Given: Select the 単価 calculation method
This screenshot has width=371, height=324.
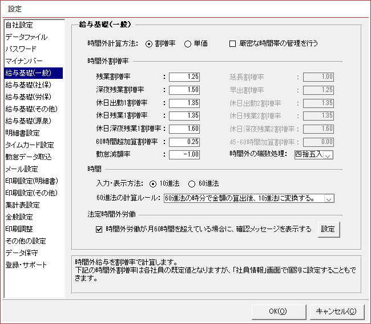Looking at the screenshot, I should point(188,43).
